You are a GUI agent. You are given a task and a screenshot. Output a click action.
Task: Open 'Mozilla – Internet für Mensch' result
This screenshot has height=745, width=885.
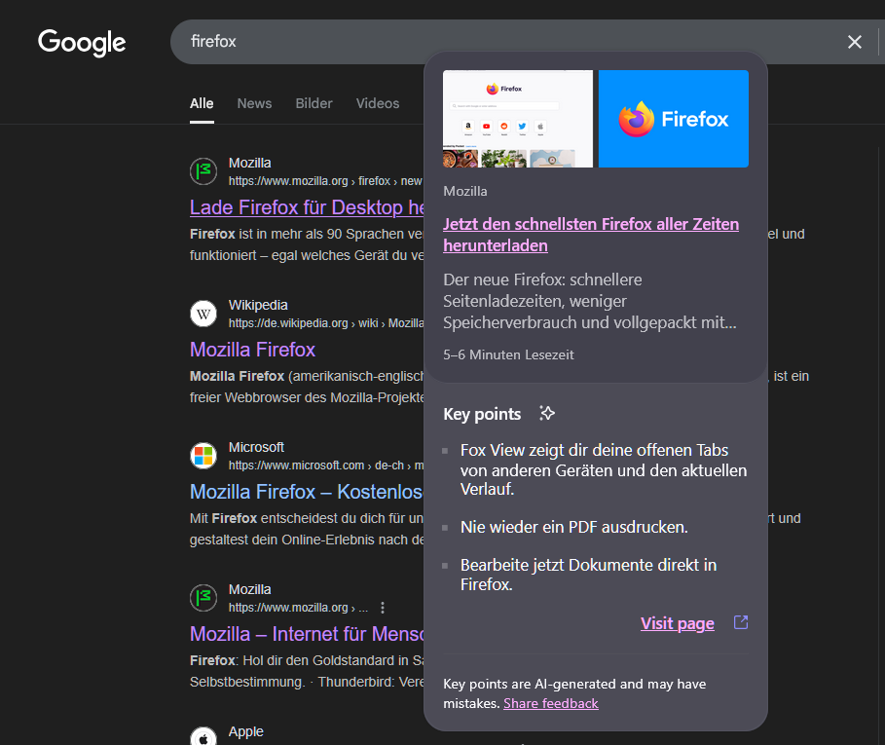[x=307, y=634]
